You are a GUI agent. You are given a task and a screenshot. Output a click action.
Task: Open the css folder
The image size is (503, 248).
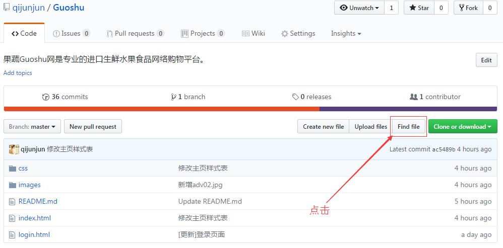23,169
